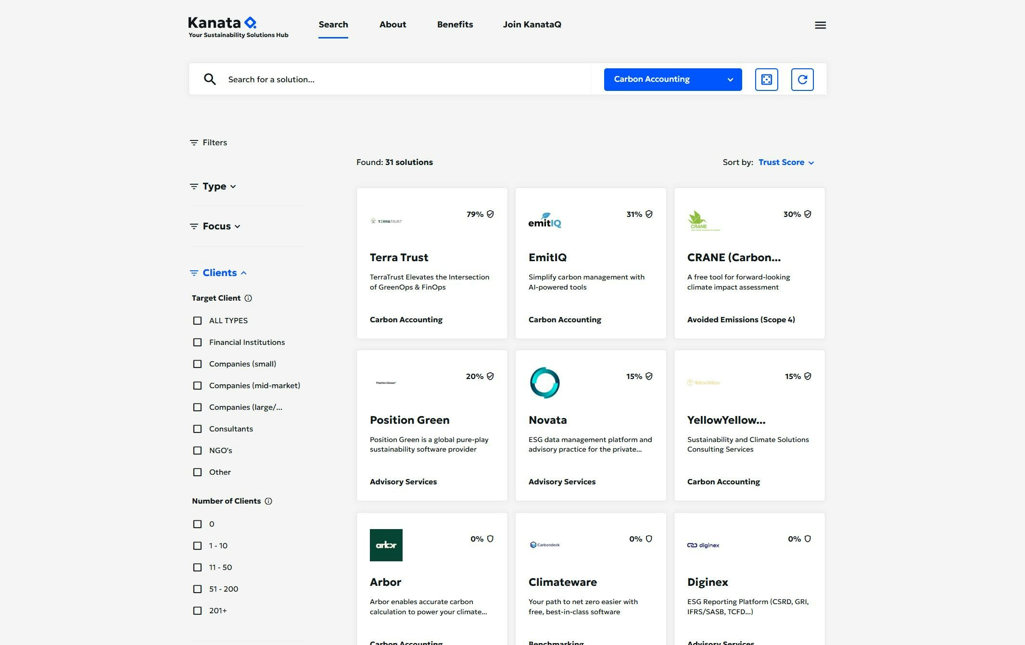The width and height of the screenshot is (1025, 645).
Task: Click 'Found: 31 solutions' text
Action: (x=394, y=163)
